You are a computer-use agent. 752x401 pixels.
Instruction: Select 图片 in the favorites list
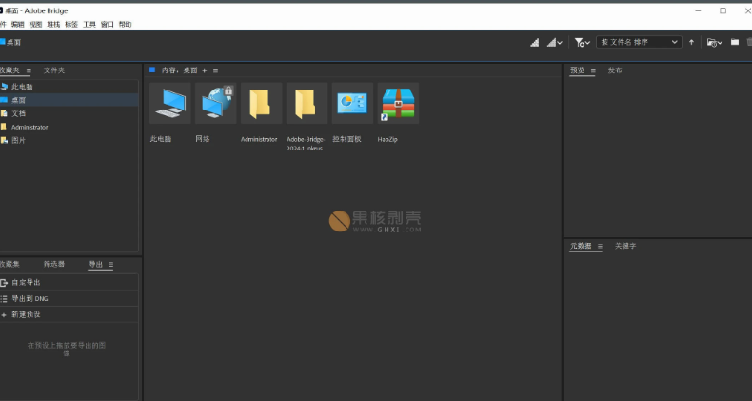coord(69,140)
